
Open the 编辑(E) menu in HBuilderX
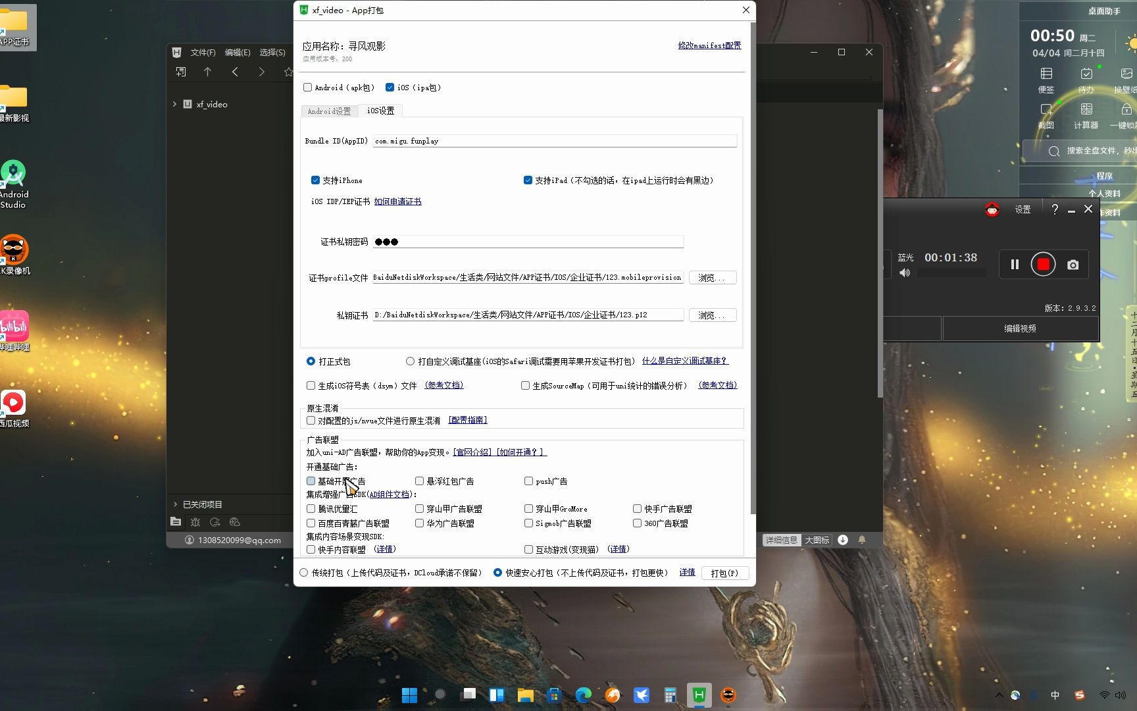click(238, 52)
